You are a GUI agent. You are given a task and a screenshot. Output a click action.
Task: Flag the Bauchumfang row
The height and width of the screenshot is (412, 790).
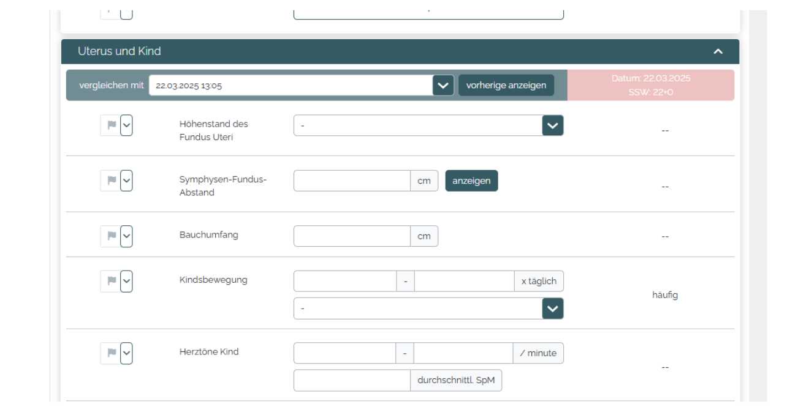[x=111, y=236]
